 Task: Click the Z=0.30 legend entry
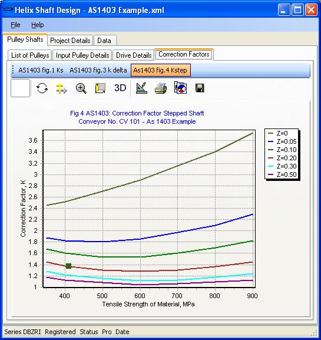pos(282,166)
